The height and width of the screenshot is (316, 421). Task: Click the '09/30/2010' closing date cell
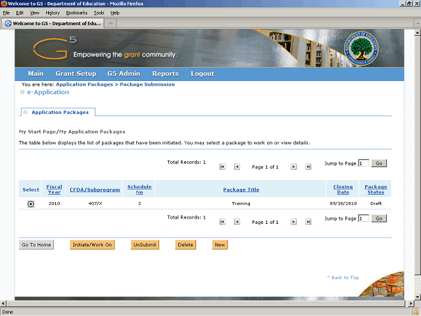[x=343, y=203]
